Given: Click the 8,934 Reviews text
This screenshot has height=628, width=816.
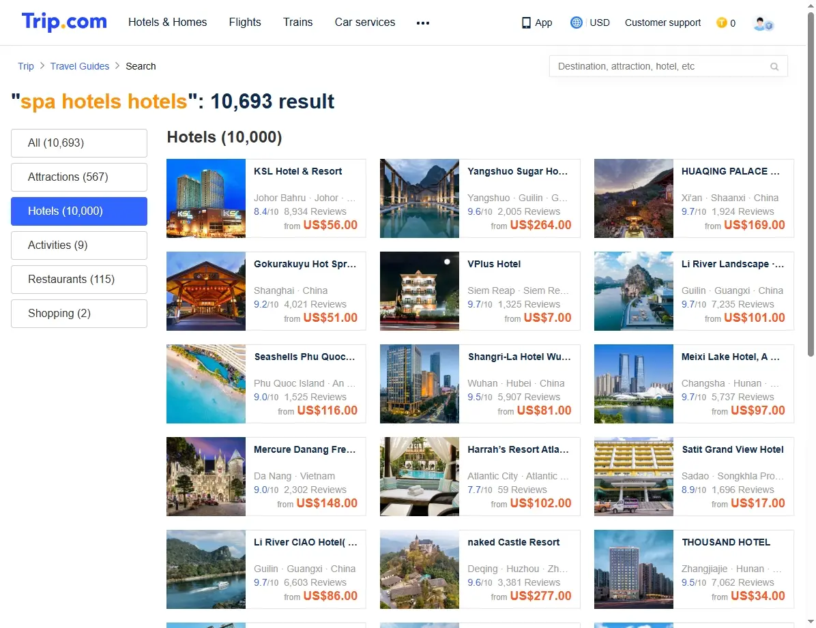Looking at the screenshot, I should [x=315, y=212].
